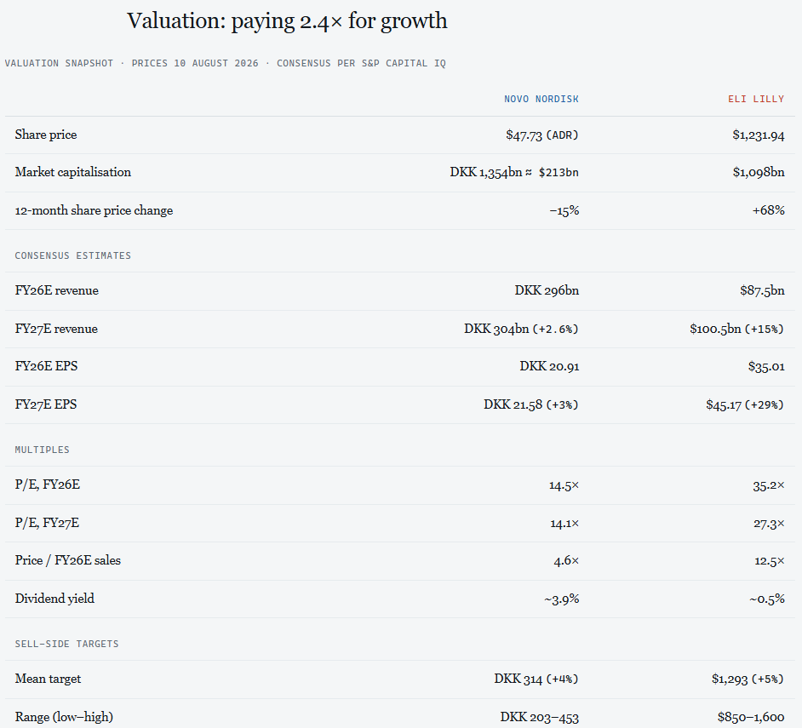
Task: Select Novo FY26E revenue 'DKK 296bn'
Action: [547, 290]
